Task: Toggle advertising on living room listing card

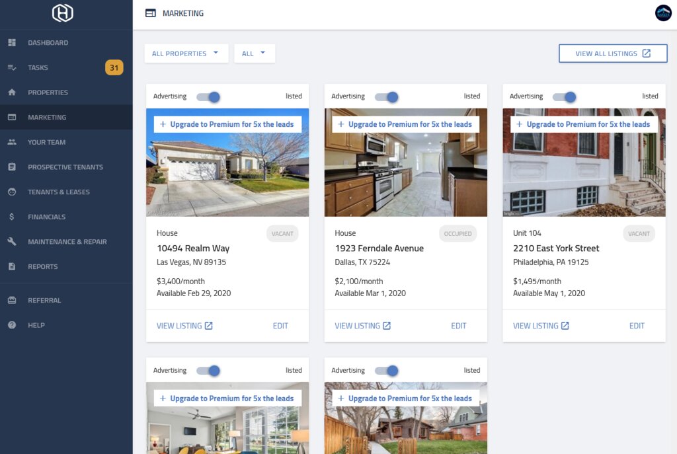Action: click(x=208, y=371)
